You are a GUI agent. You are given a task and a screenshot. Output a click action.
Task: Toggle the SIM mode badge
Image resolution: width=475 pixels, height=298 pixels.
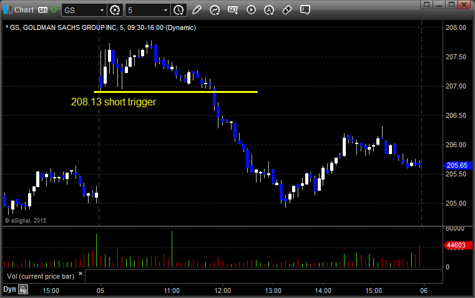pyautogui.click(x=42, y=10)
